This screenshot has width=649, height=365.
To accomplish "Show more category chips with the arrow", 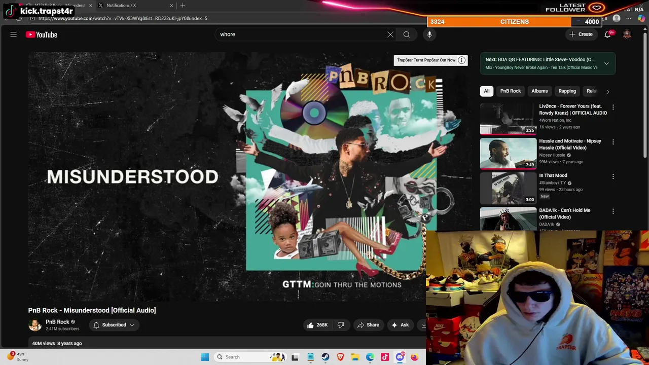I will [607, 91].
